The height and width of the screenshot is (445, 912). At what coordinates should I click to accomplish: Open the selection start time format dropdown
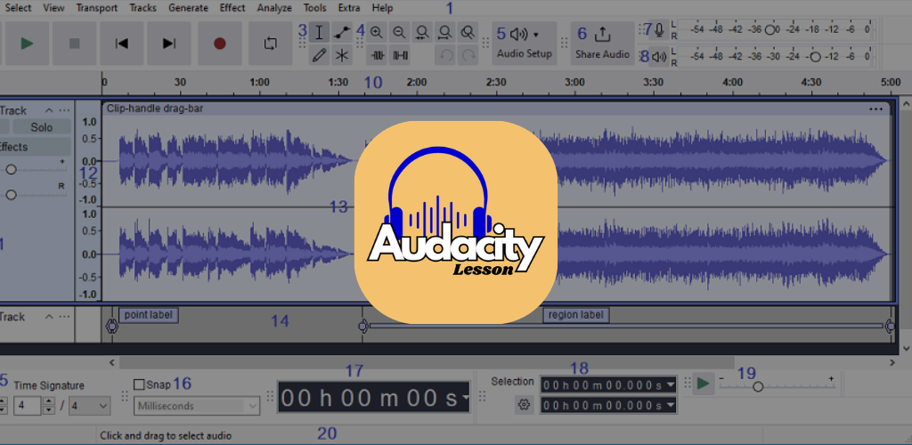click(672, 384)
